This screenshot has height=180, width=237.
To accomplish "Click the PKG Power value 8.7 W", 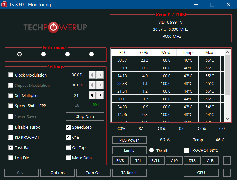I will pos(165,140).
